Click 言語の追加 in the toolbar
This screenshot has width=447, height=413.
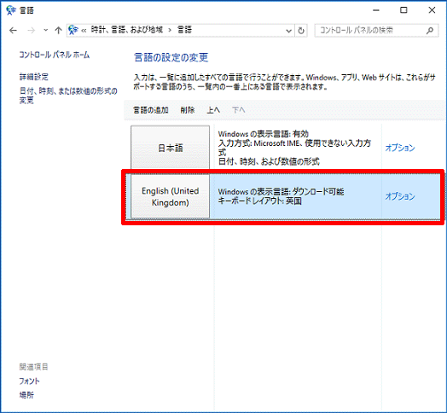point(151,110)
